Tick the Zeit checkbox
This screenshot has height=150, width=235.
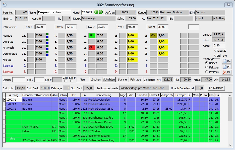pos(65,81)
